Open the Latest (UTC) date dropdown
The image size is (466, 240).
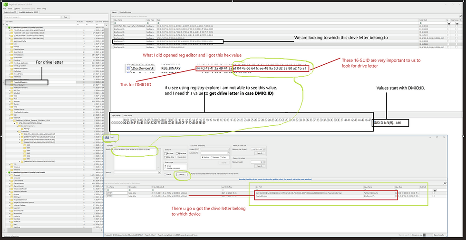(228, 153)
